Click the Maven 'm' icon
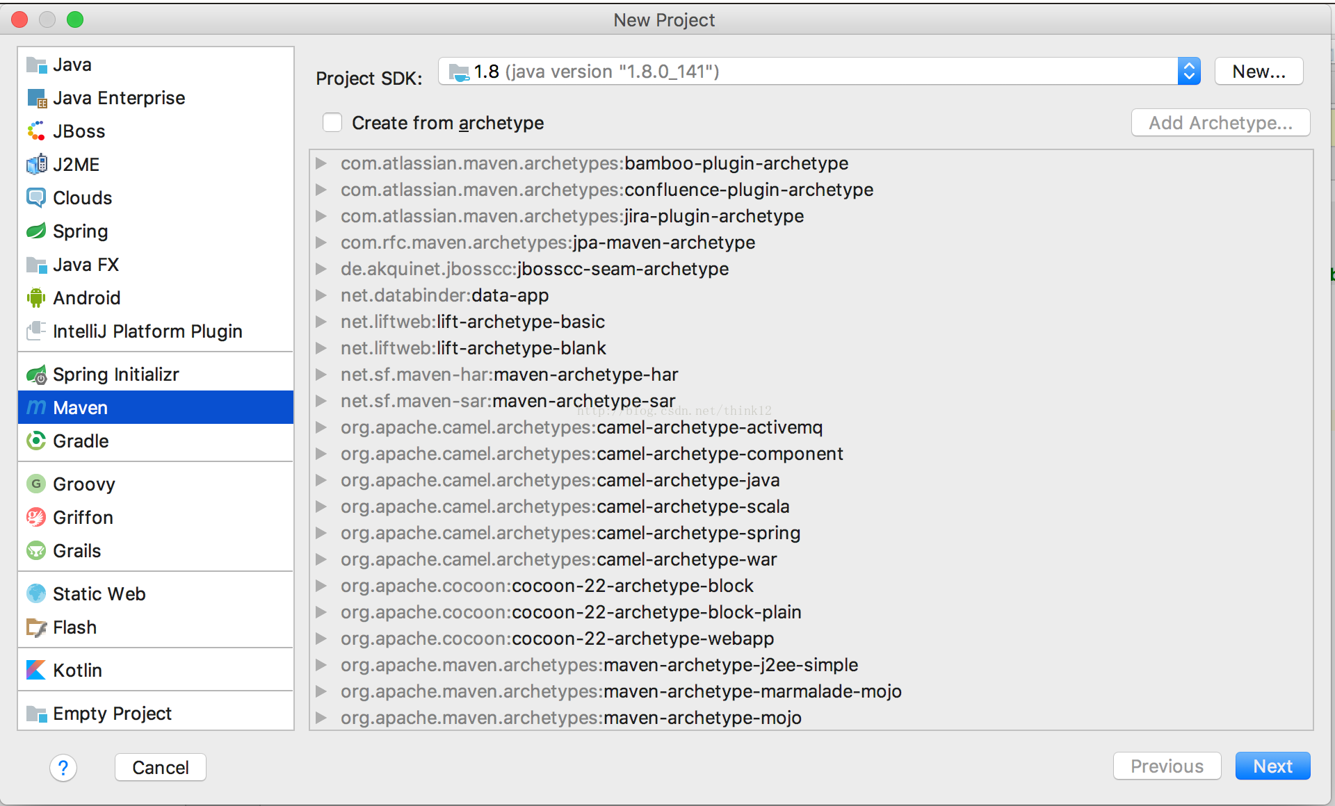Image resolution: width=1335 pixels, height=806 pixels. coord(36,408)
